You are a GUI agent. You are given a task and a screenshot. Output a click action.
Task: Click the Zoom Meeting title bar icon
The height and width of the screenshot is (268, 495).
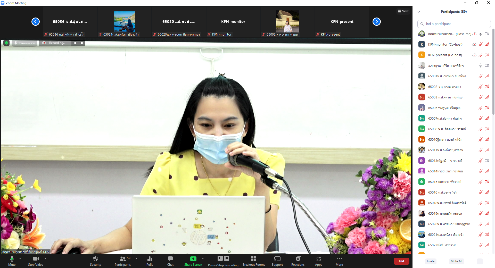3,3
